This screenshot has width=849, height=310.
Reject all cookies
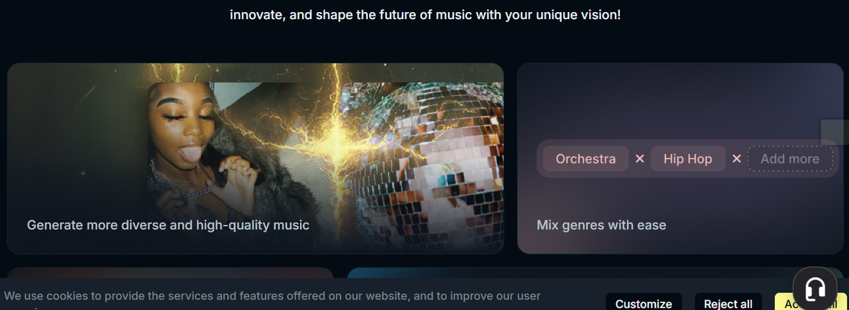(728, 304)
